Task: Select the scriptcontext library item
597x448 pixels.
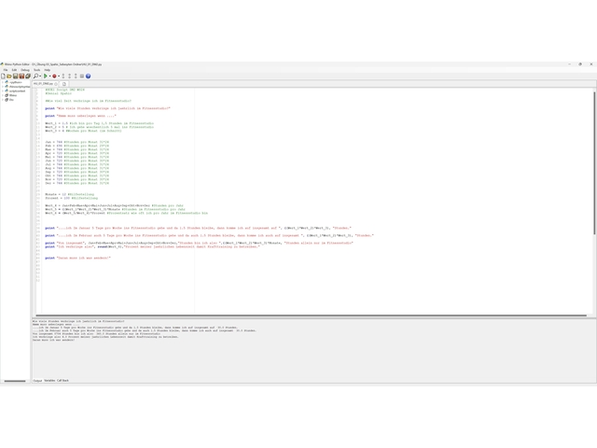Action: [17, 91]
